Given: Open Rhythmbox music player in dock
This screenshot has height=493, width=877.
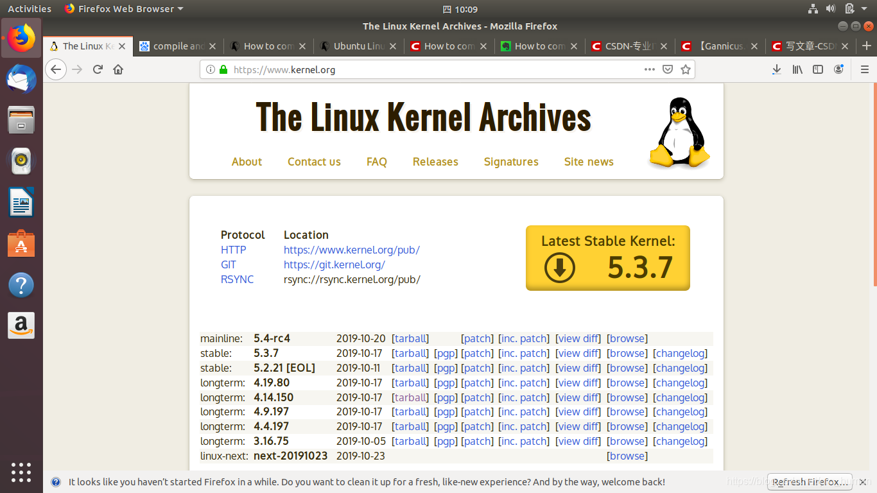Looking at the screenshot, I should click(21, 161).
